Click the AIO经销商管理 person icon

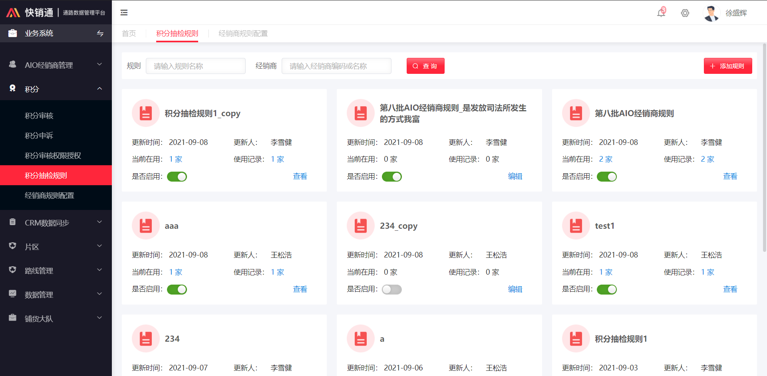(13, 64)
